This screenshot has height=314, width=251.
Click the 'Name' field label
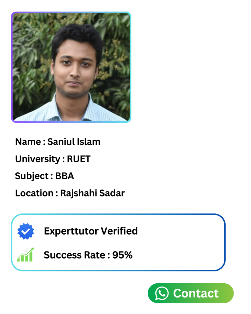pos(28,142)
